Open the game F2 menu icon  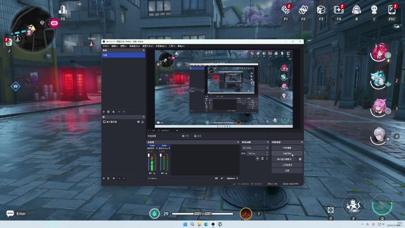(303, 10)
